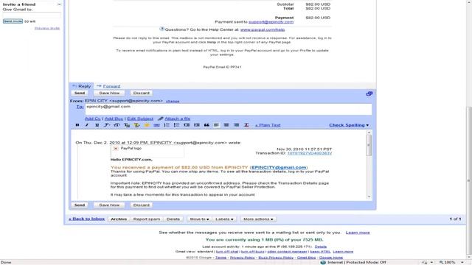The image size is (472, 265).
Task: Archive this conversation
Action: (119, 219)
